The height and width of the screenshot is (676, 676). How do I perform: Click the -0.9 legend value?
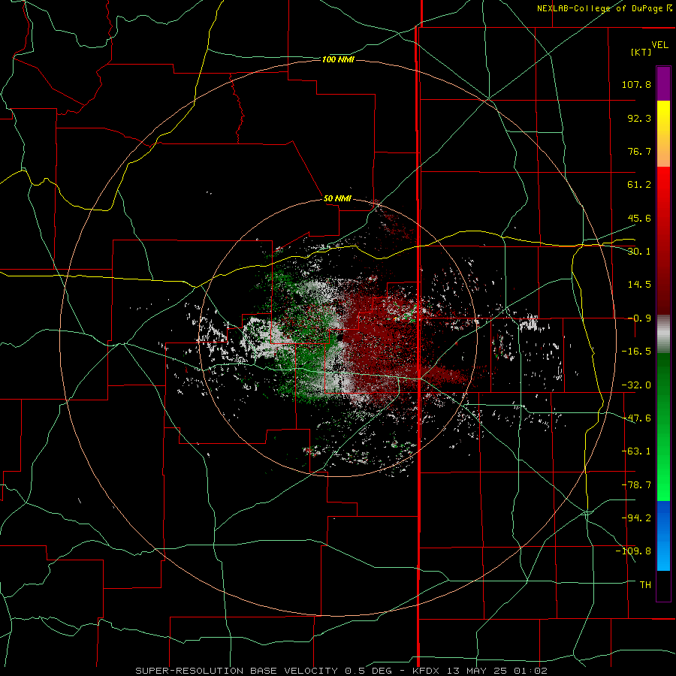coord(639,318)
